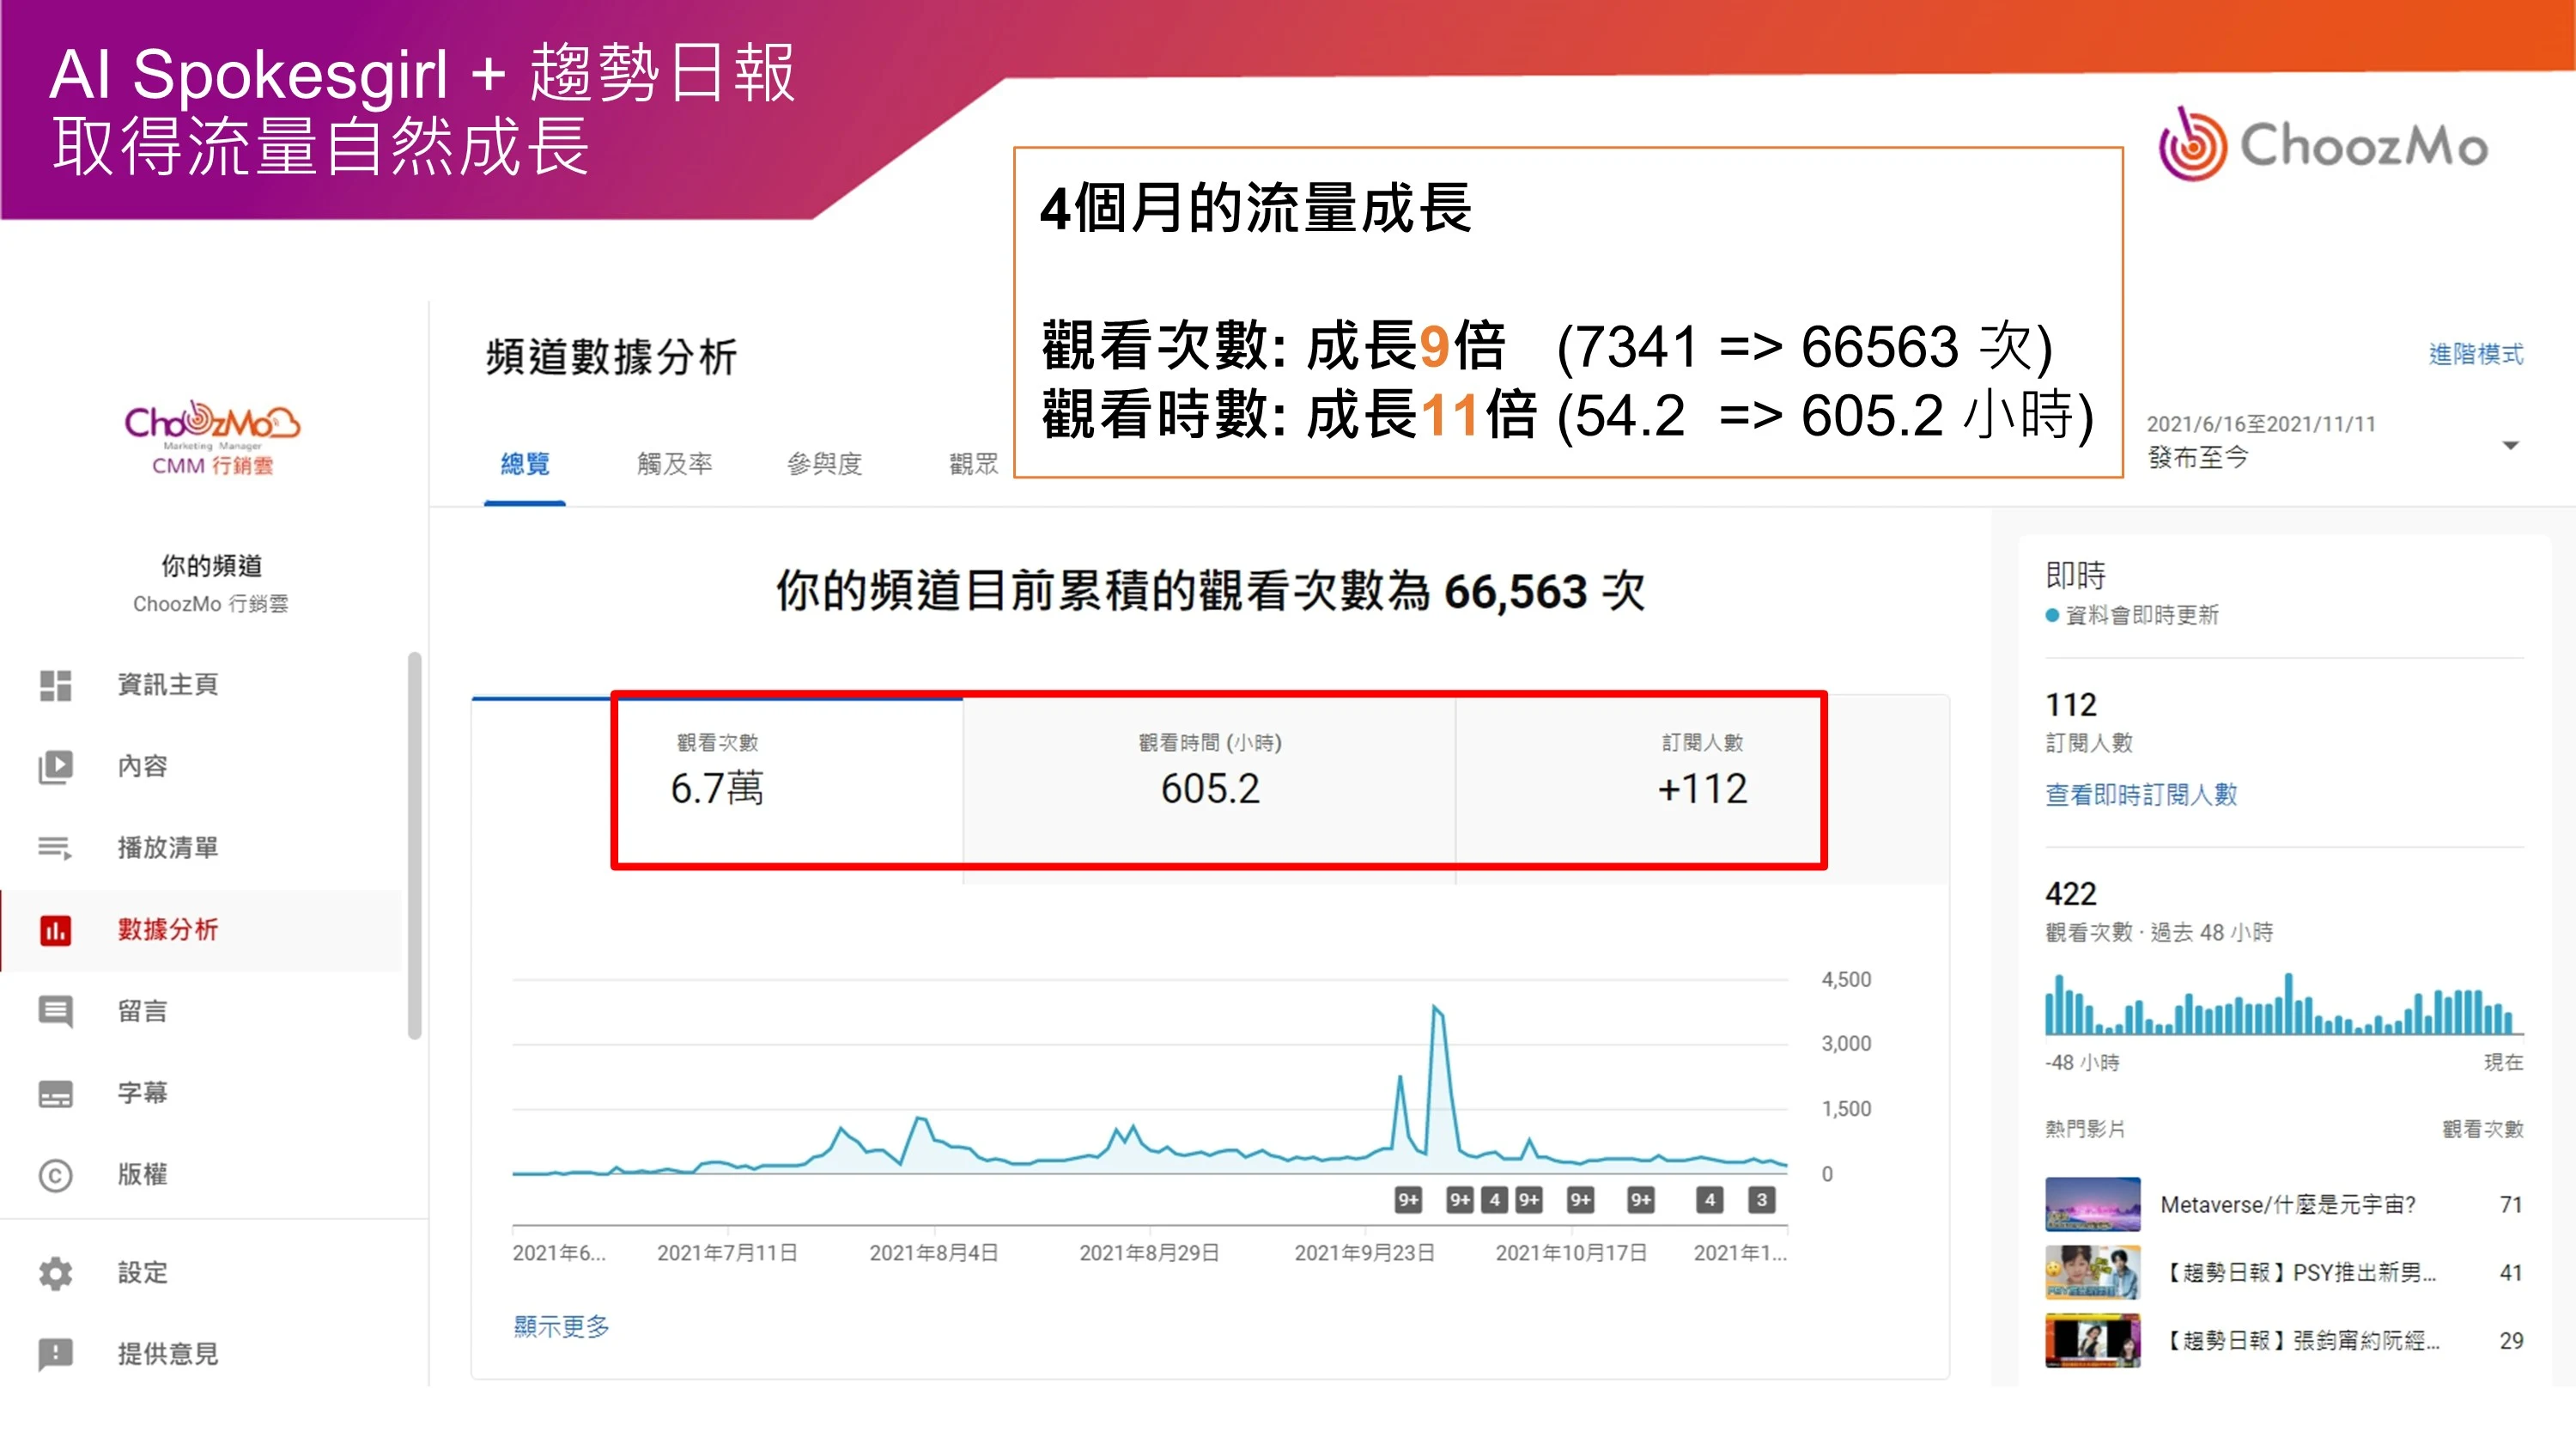This screenshot has height=1450, width=2576.
Task: Switch to the 參與度 tab
Action: (824, 465)
